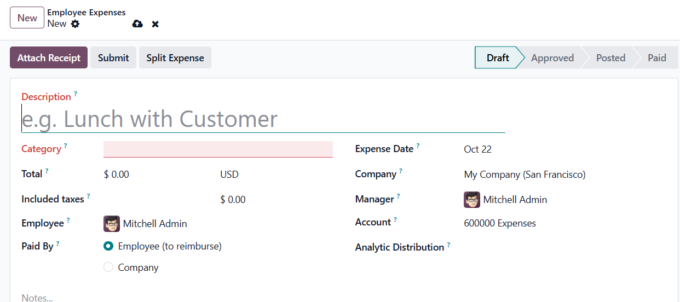The width and height of the screenshot is (680, 302).
Task: Select Company as Paid By option
Action: pyautogui.click(x=108, y=268)
